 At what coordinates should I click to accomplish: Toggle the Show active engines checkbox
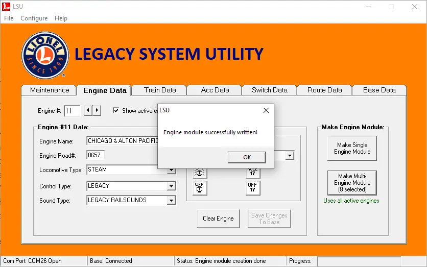click(116, 110)
